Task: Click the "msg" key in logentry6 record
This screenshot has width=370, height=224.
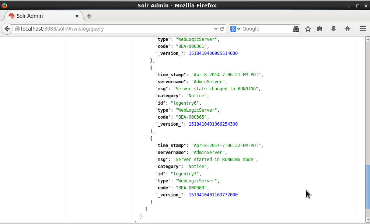Action: [x=162, y=89]
